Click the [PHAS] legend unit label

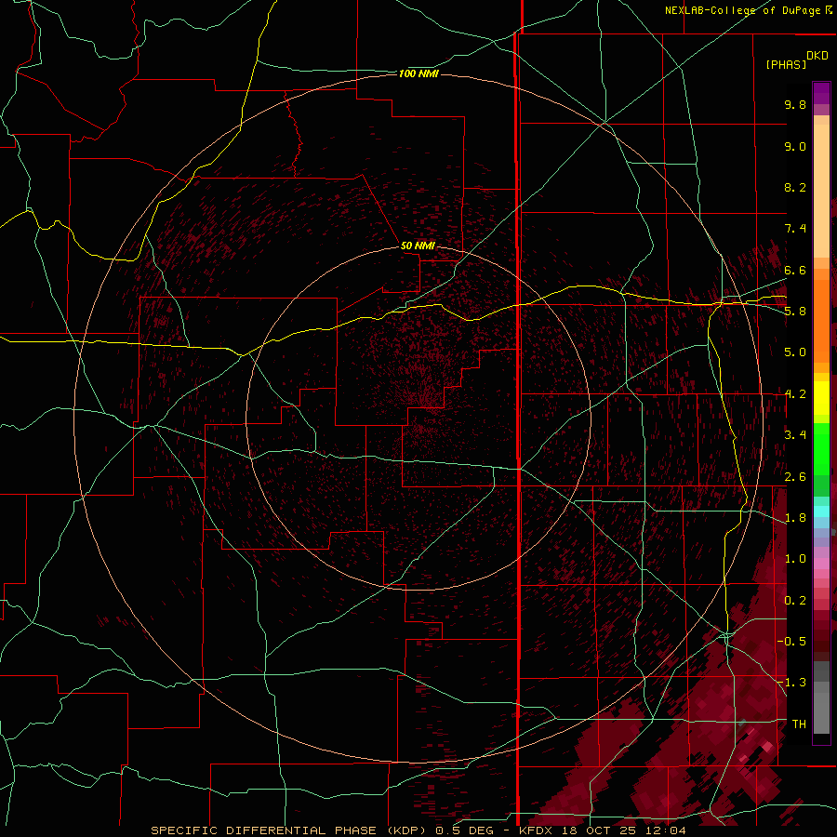tap(786, 64)
